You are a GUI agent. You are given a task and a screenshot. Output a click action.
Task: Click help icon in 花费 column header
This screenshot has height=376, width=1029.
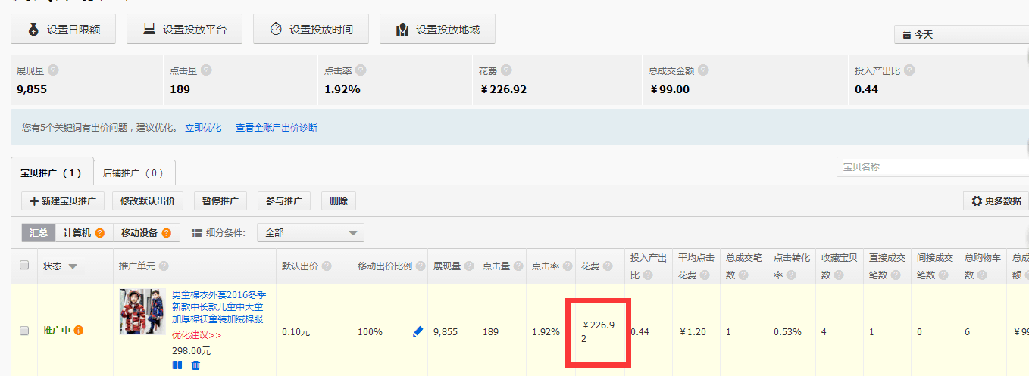click(606, 266)
